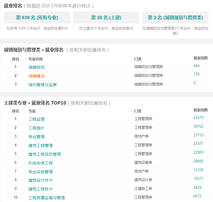Screen dimensions: 213x202
Task: Select employment index value 6677
Action: point(197,196)
